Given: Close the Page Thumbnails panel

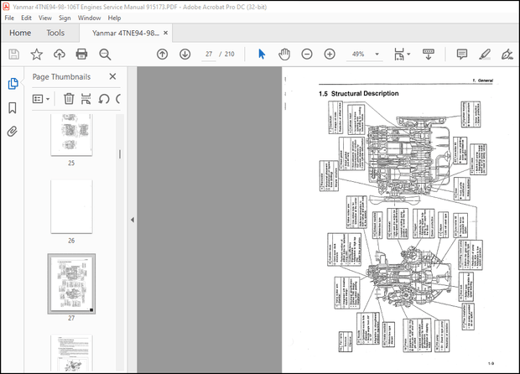Looking at the screenshot, I should 112,76.
